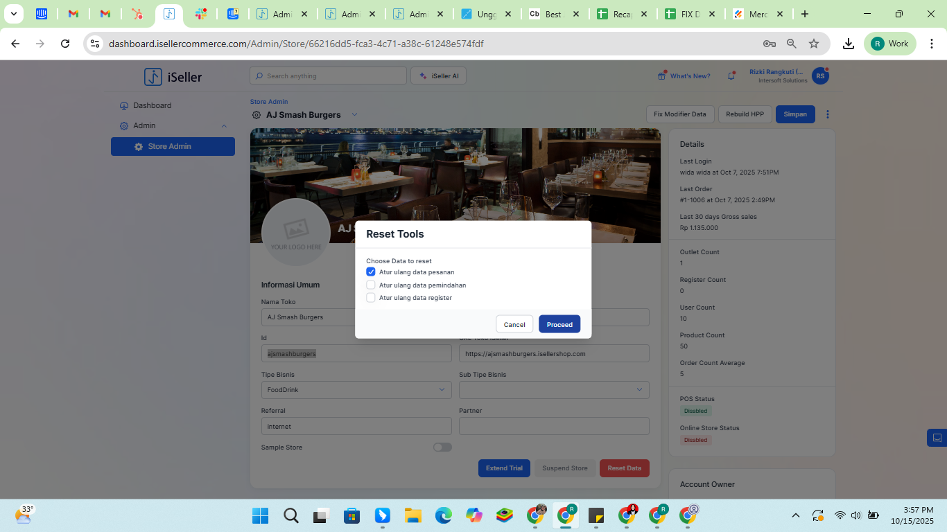The height and width of the screenshot is (532, 947).
Task: Open the chat widget icon
Action: pyautogui.click(x=937, y=438)
